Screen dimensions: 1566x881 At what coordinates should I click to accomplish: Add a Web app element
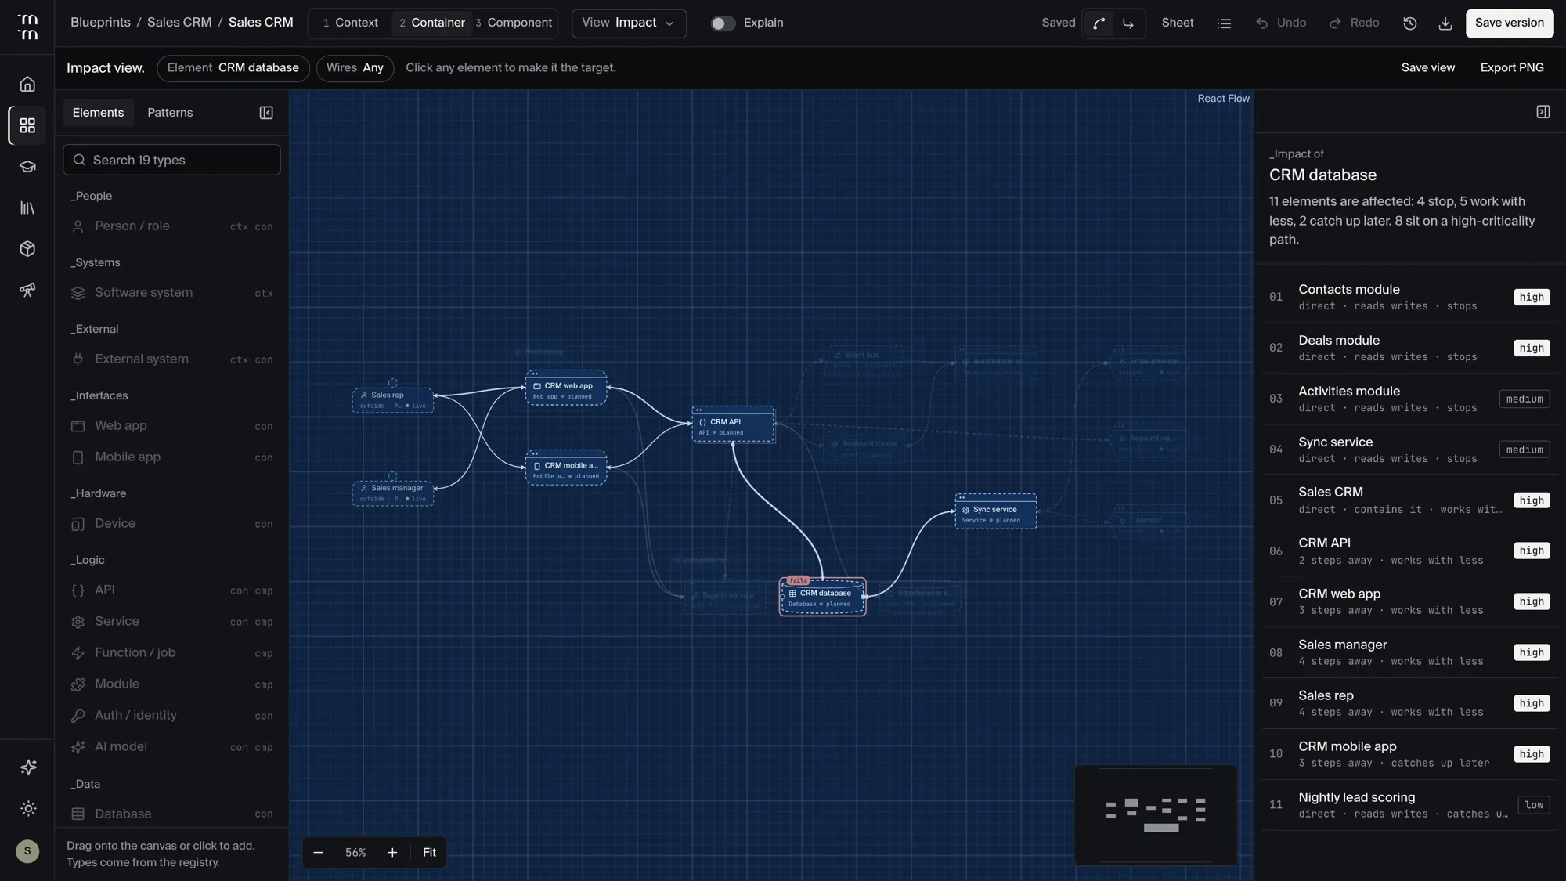click(x=171, y=426)
